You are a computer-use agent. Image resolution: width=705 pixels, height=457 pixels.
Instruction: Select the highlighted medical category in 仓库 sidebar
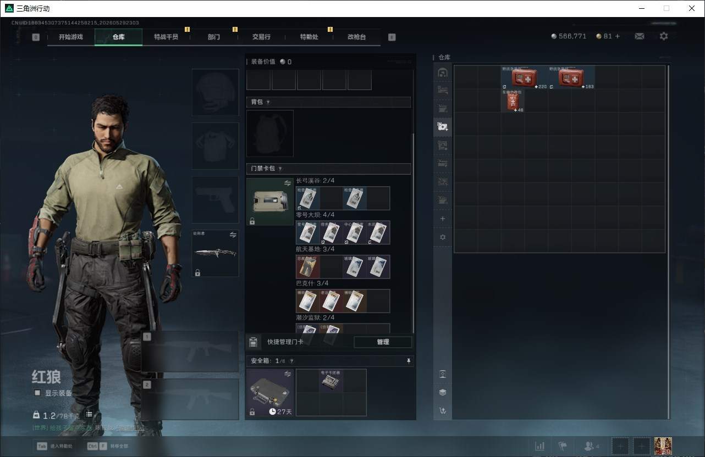pyautogui.click(x=443, y=127)
